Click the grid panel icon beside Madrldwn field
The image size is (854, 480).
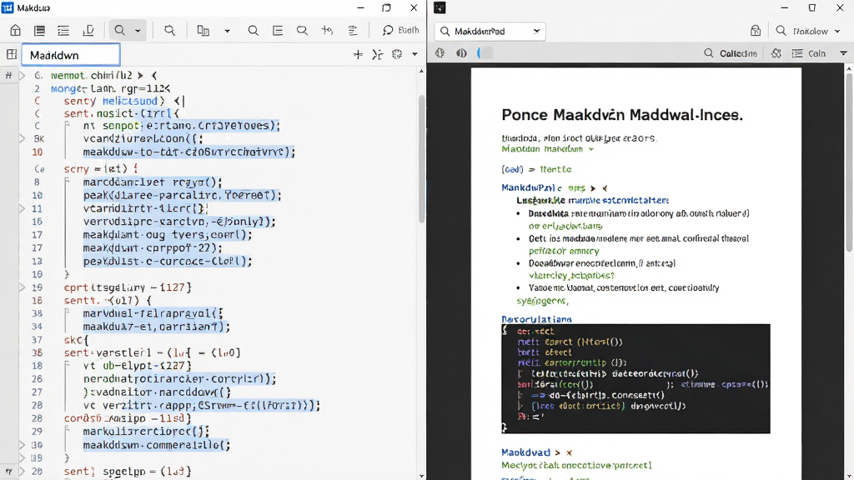(x=11, y=54)
